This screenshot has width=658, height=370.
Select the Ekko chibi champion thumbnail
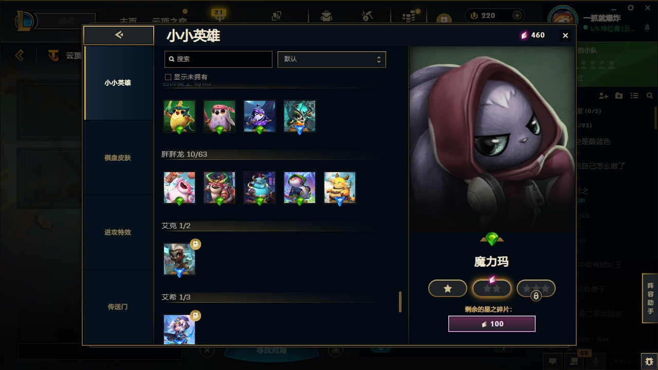click(179, 259)
